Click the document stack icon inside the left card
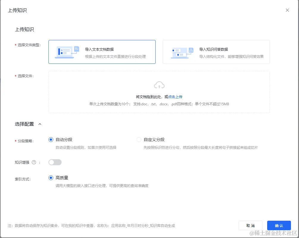 coord(64,52)
